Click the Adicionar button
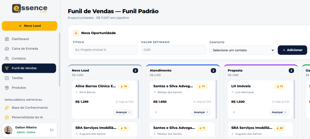 pos(292,50)
